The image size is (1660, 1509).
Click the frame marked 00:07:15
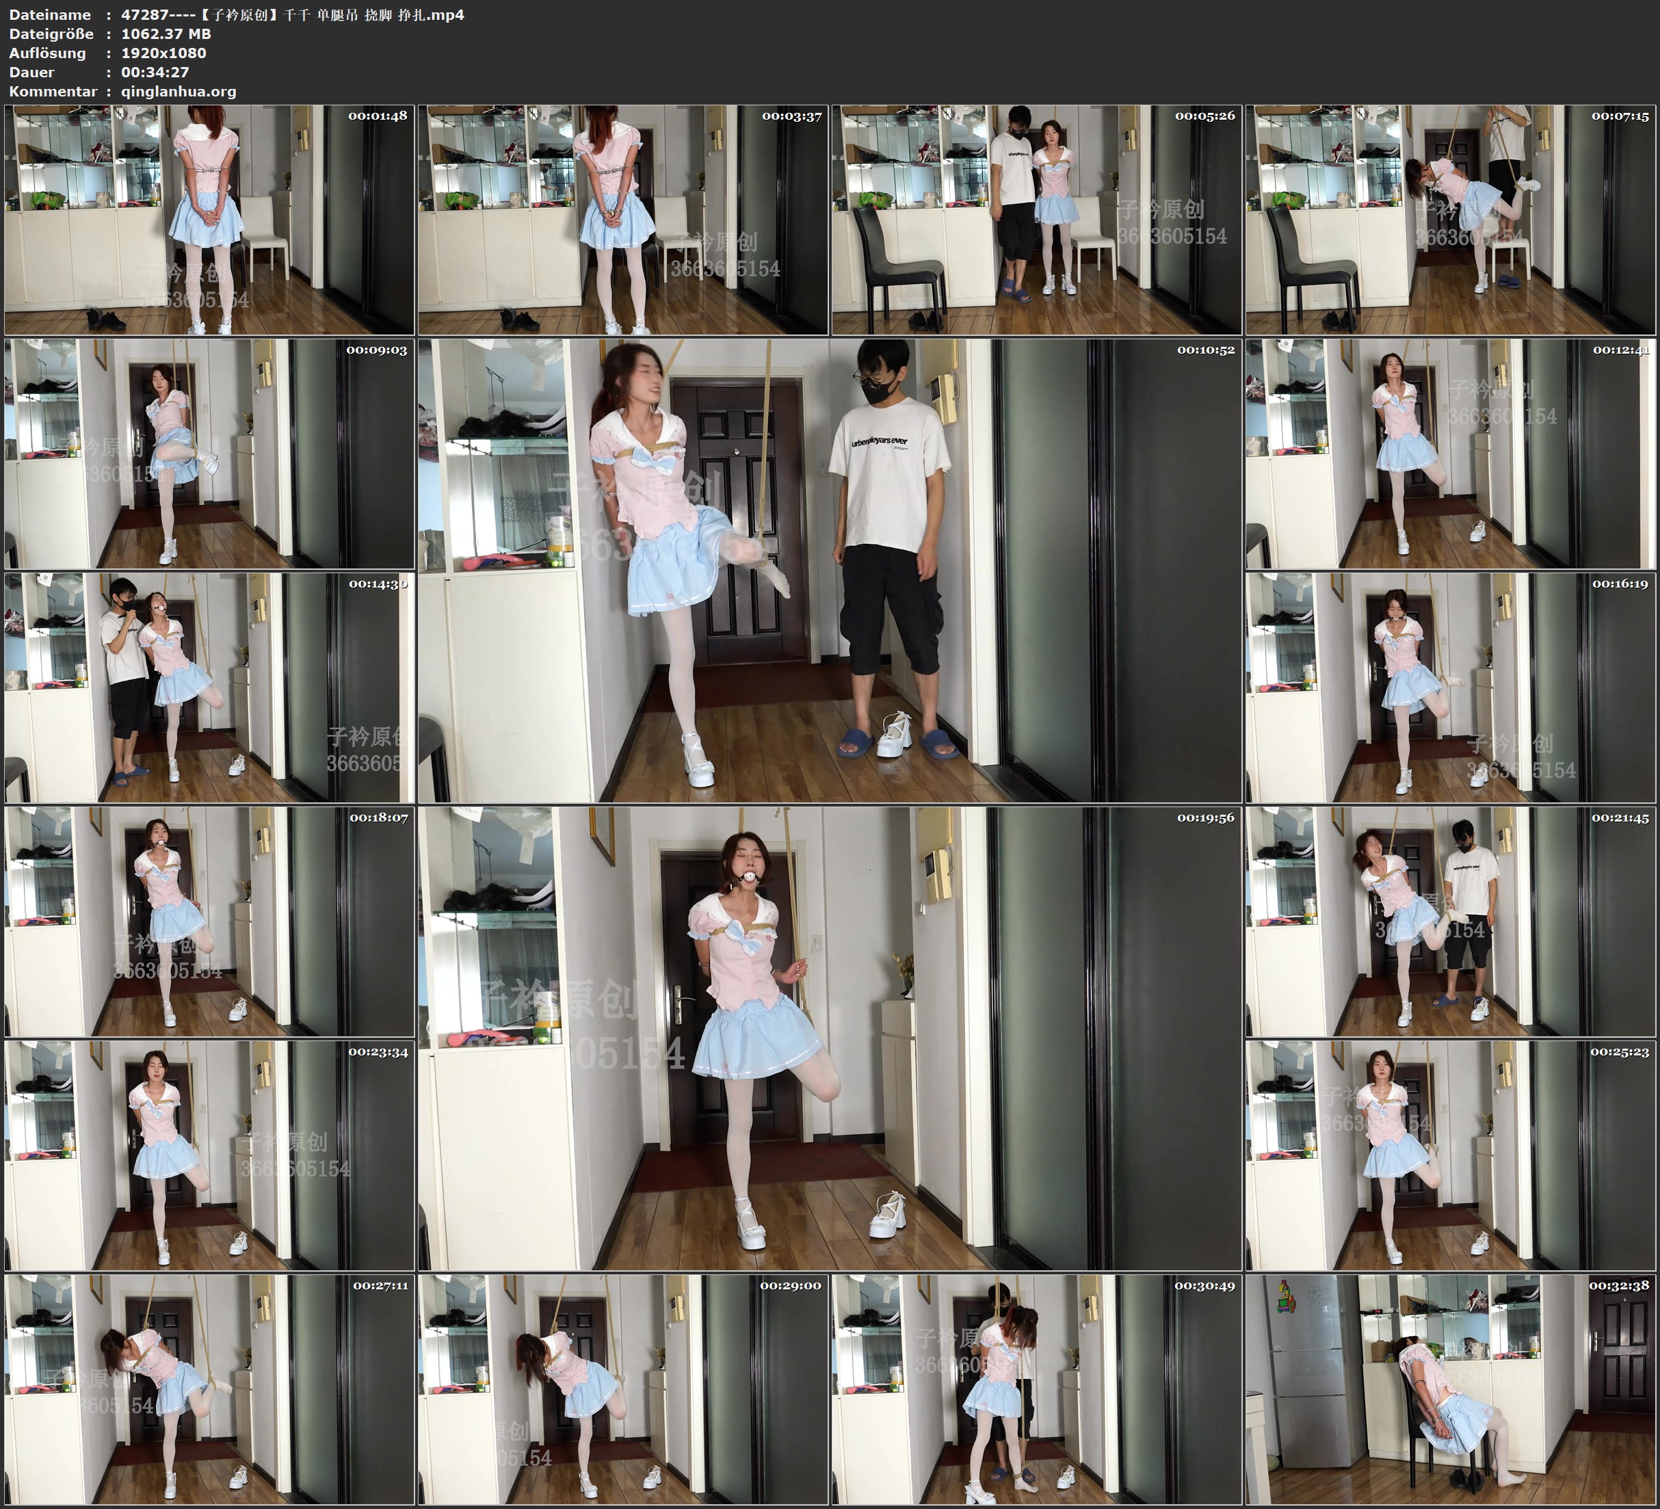pos(1450,219)
